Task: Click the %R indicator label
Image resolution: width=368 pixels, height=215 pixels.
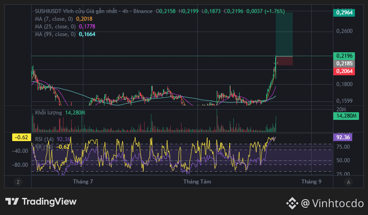Action: 44,147
